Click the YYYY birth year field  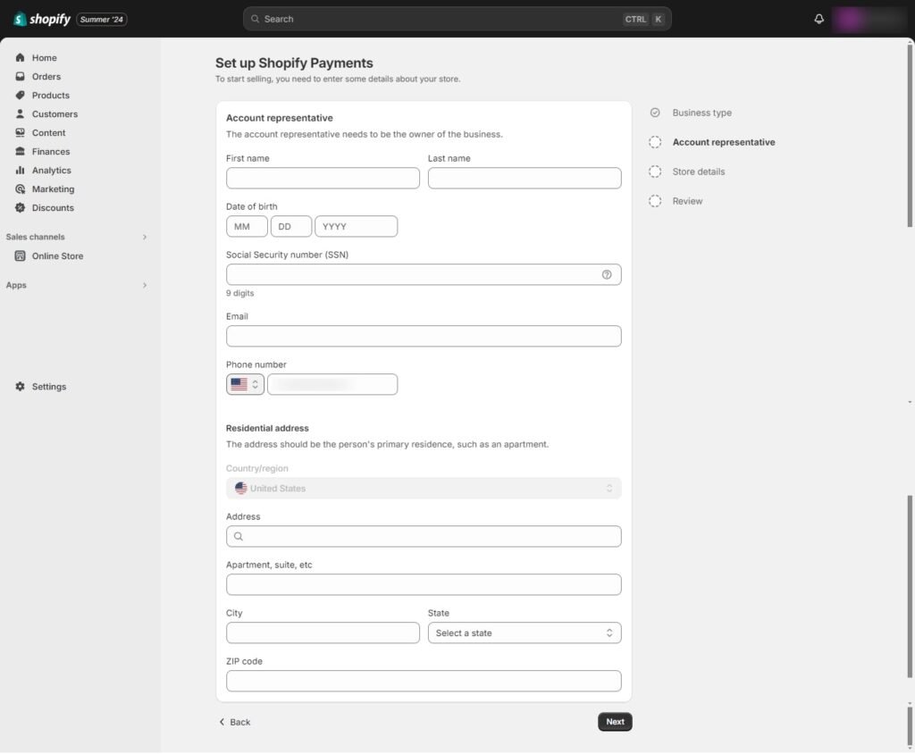356,226
